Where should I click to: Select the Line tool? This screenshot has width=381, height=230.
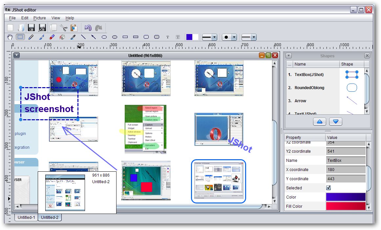(x=83, y=37)
